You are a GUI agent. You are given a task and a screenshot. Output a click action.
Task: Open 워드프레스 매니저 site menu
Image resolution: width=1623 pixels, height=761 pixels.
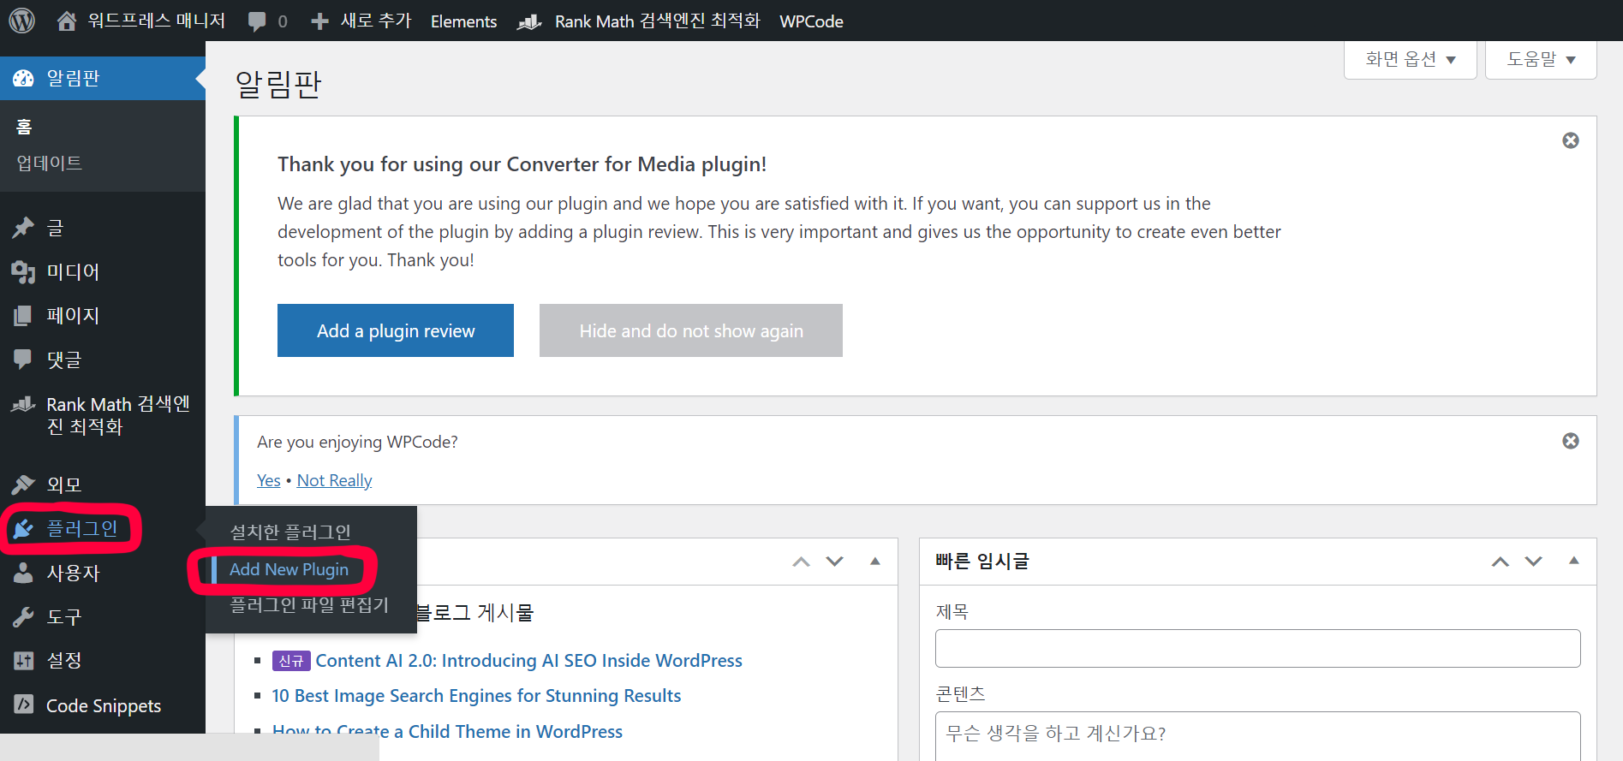pyautogui.click(x=156, y=21)
